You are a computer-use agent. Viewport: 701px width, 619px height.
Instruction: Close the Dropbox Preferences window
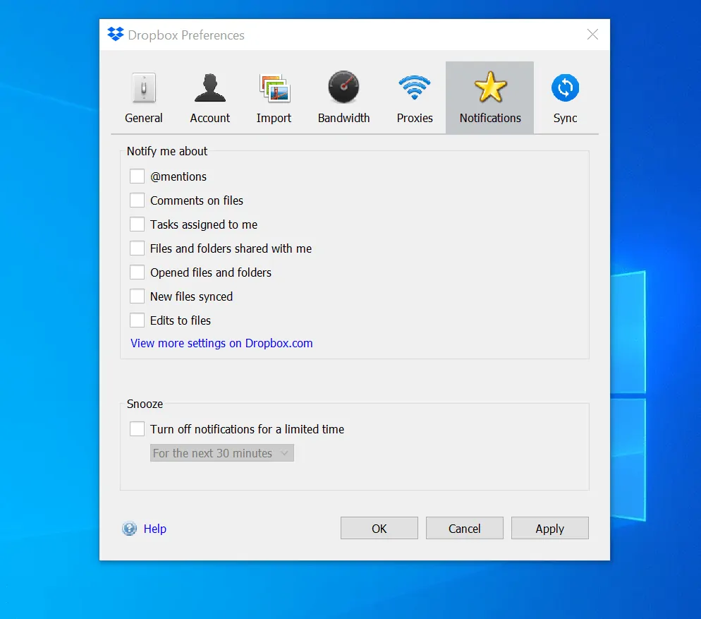[592, 35]
